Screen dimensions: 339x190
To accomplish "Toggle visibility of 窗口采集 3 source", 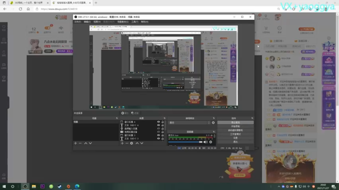I will (x=158, y=135).
